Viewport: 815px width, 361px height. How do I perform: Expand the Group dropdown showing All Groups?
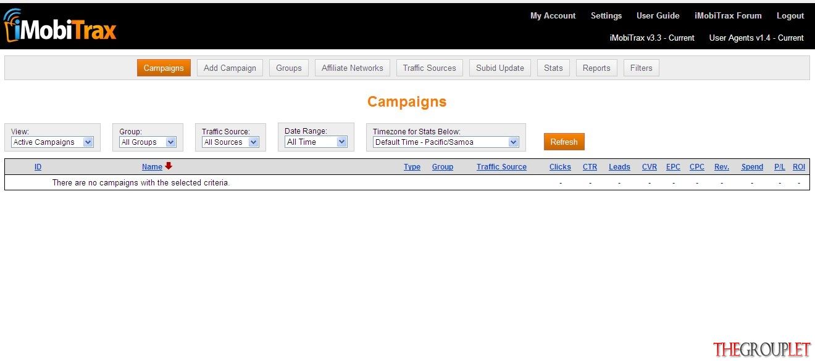pos(148,142)
